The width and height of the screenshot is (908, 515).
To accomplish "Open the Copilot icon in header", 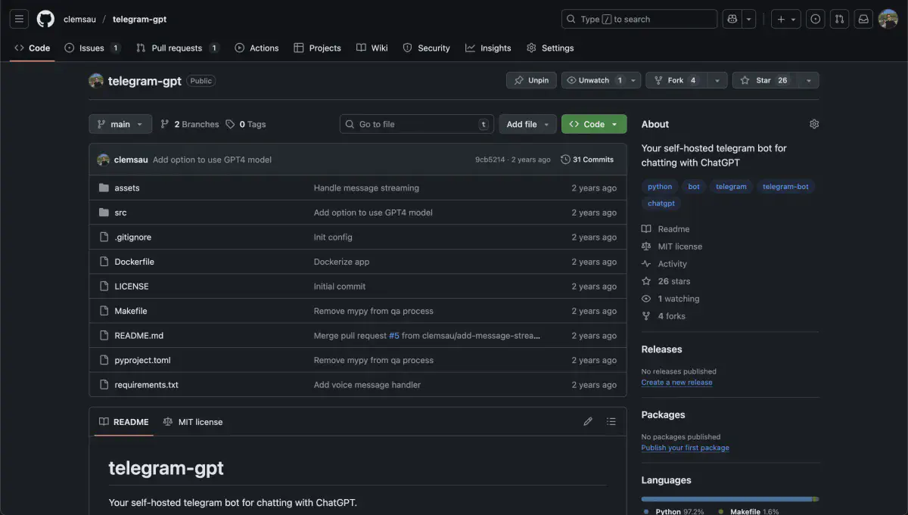I will (x=731, y=19).
